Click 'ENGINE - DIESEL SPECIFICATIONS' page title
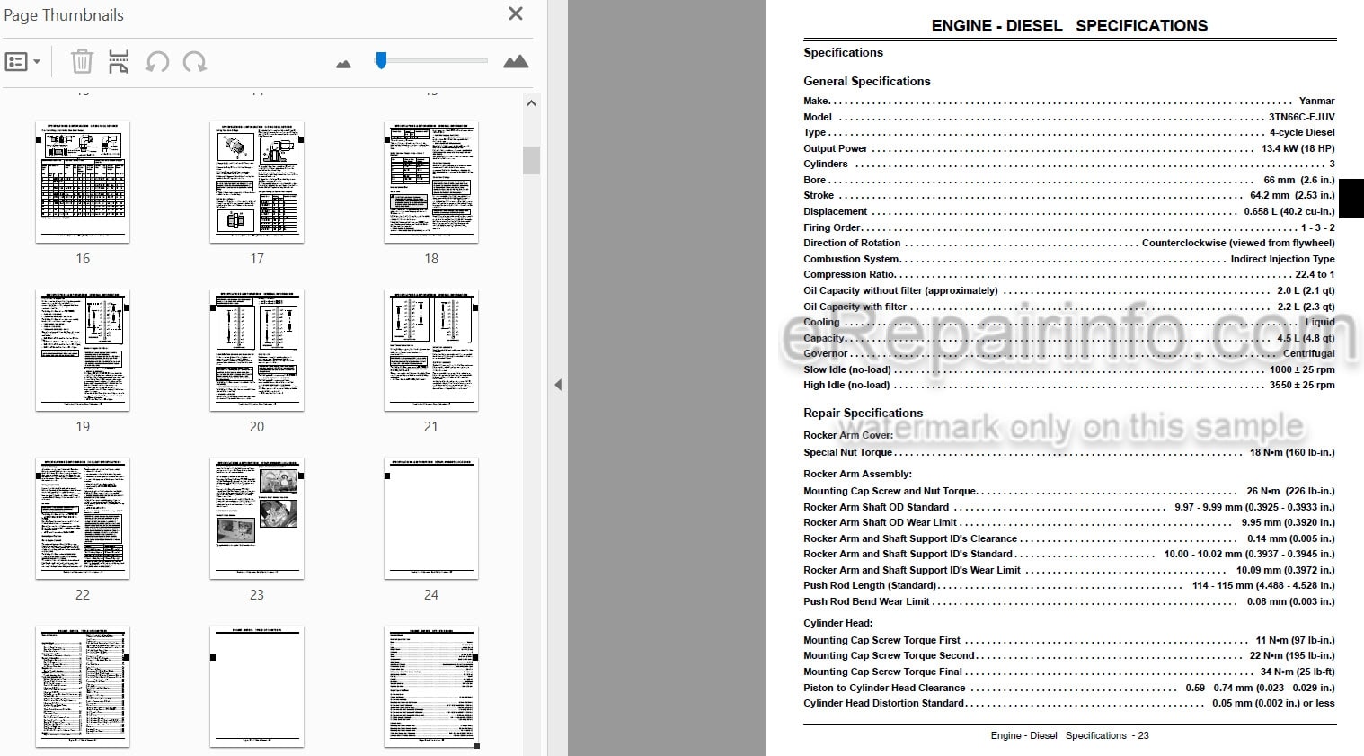 tap(1069, 26)
